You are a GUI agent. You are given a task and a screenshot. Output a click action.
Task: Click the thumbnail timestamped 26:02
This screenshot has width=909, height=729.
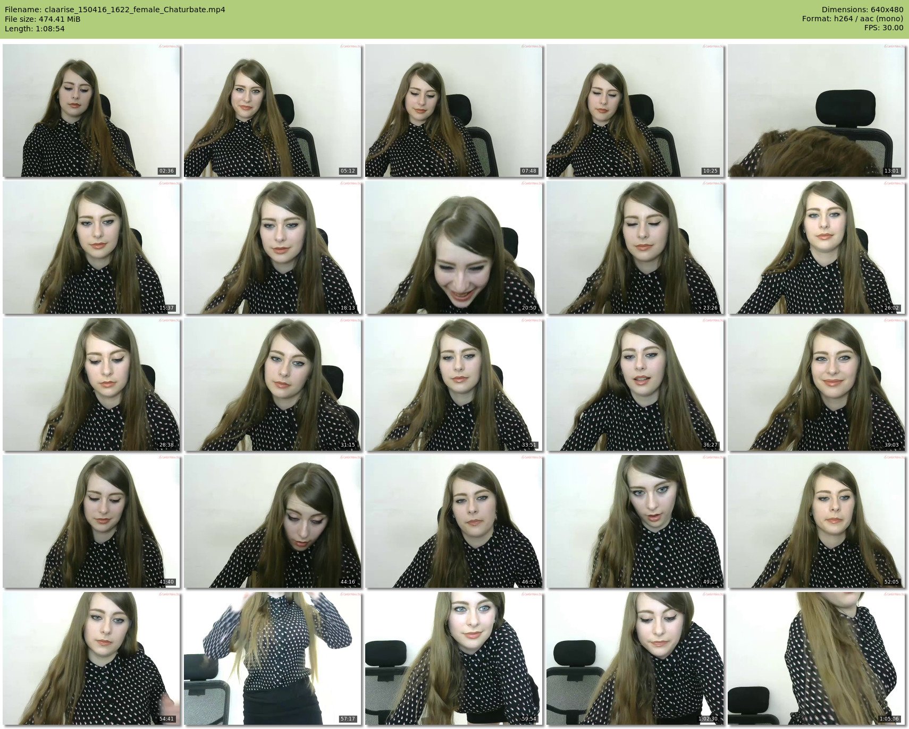point(817,247)
